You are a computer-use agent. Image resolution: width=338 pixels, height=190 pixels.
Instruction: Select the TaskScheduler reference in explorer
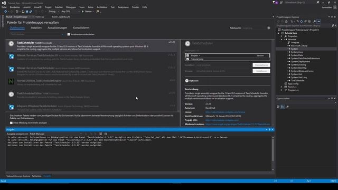pyautogui.click(x=298, y=81)
